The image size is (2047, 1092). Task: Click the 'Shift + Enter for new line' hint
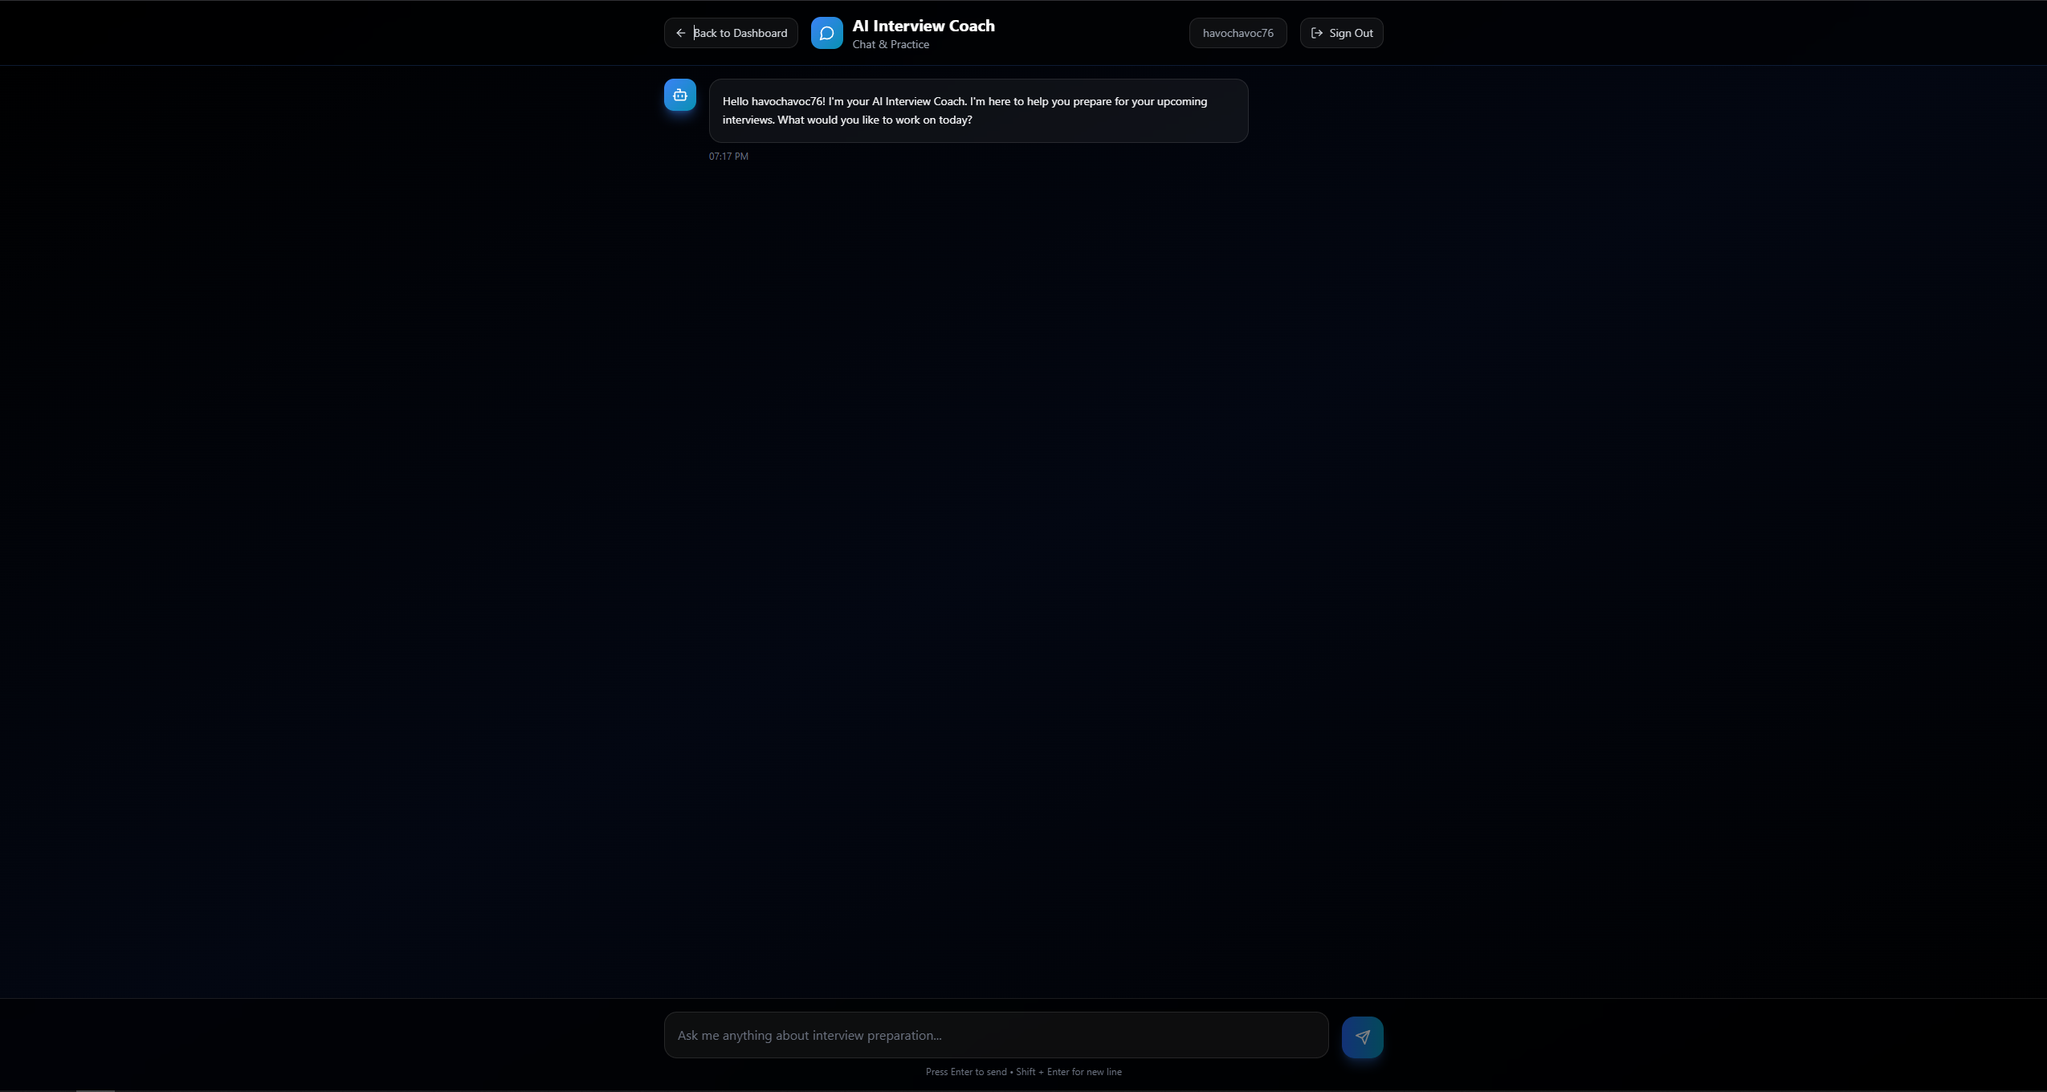point(1069,1072)
